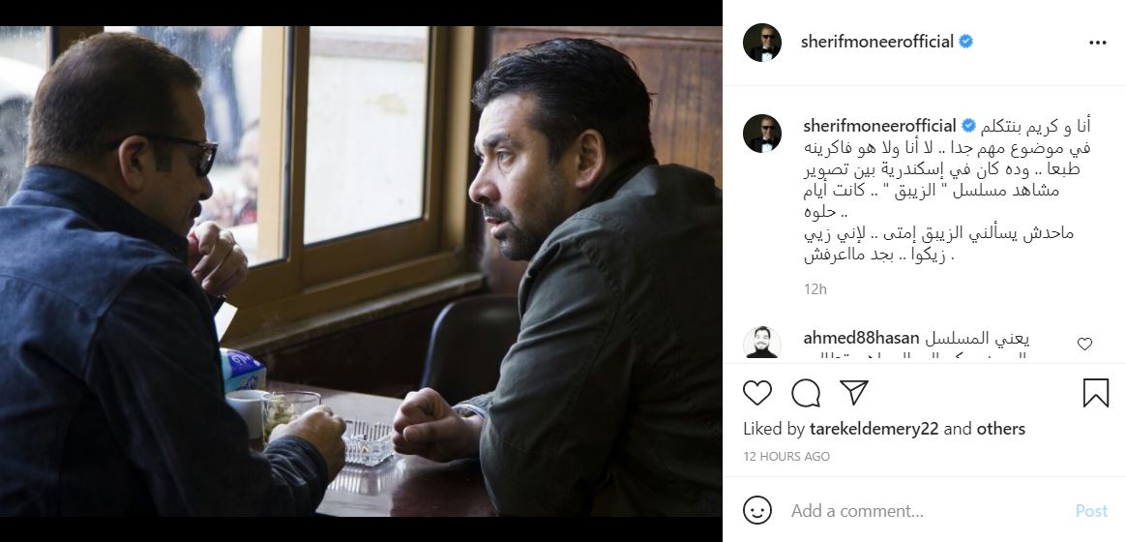Click the verified badge in the caption
1126x542 pixels.
(965, 126)
